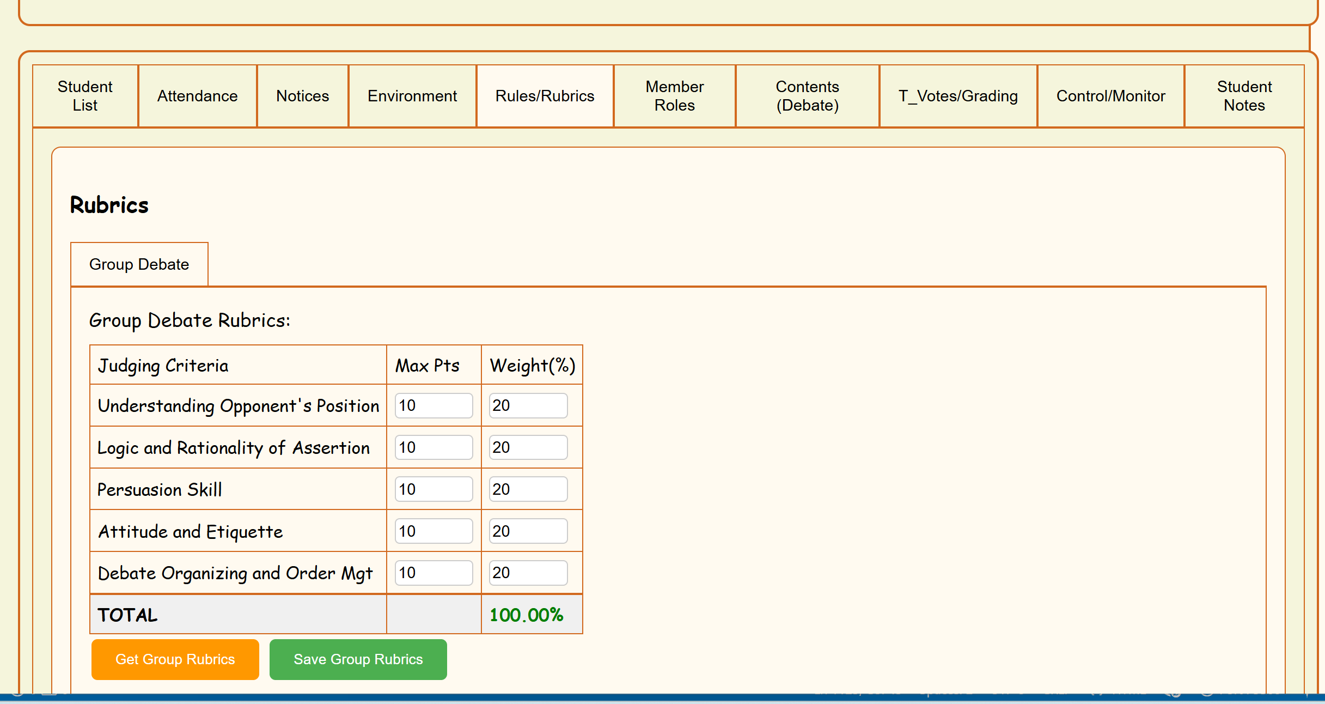Select the Group Debate sub-tab
The height and width of the screenshot is (704, 1325).
[139, 264]
